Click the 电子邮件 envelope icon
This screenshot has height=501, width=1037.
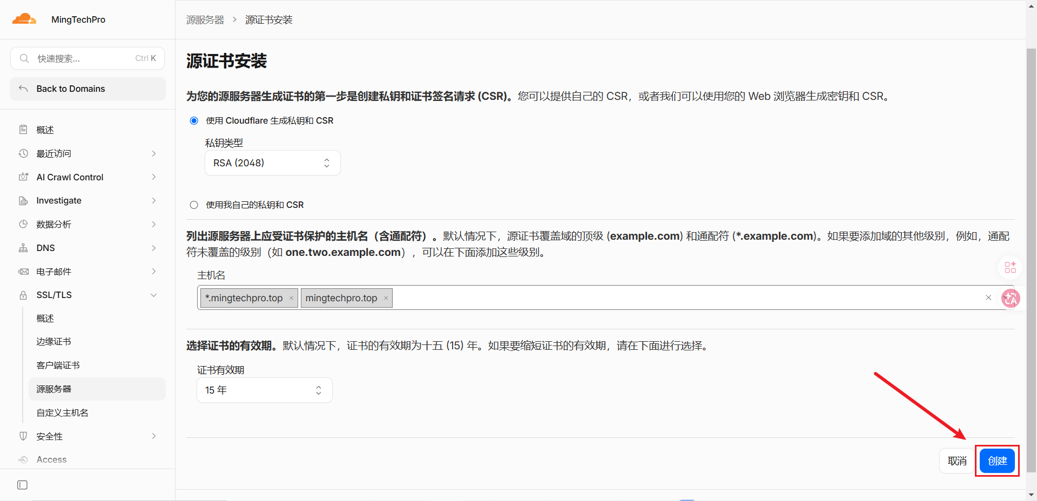pyautogui.click(x=23, y=272)
